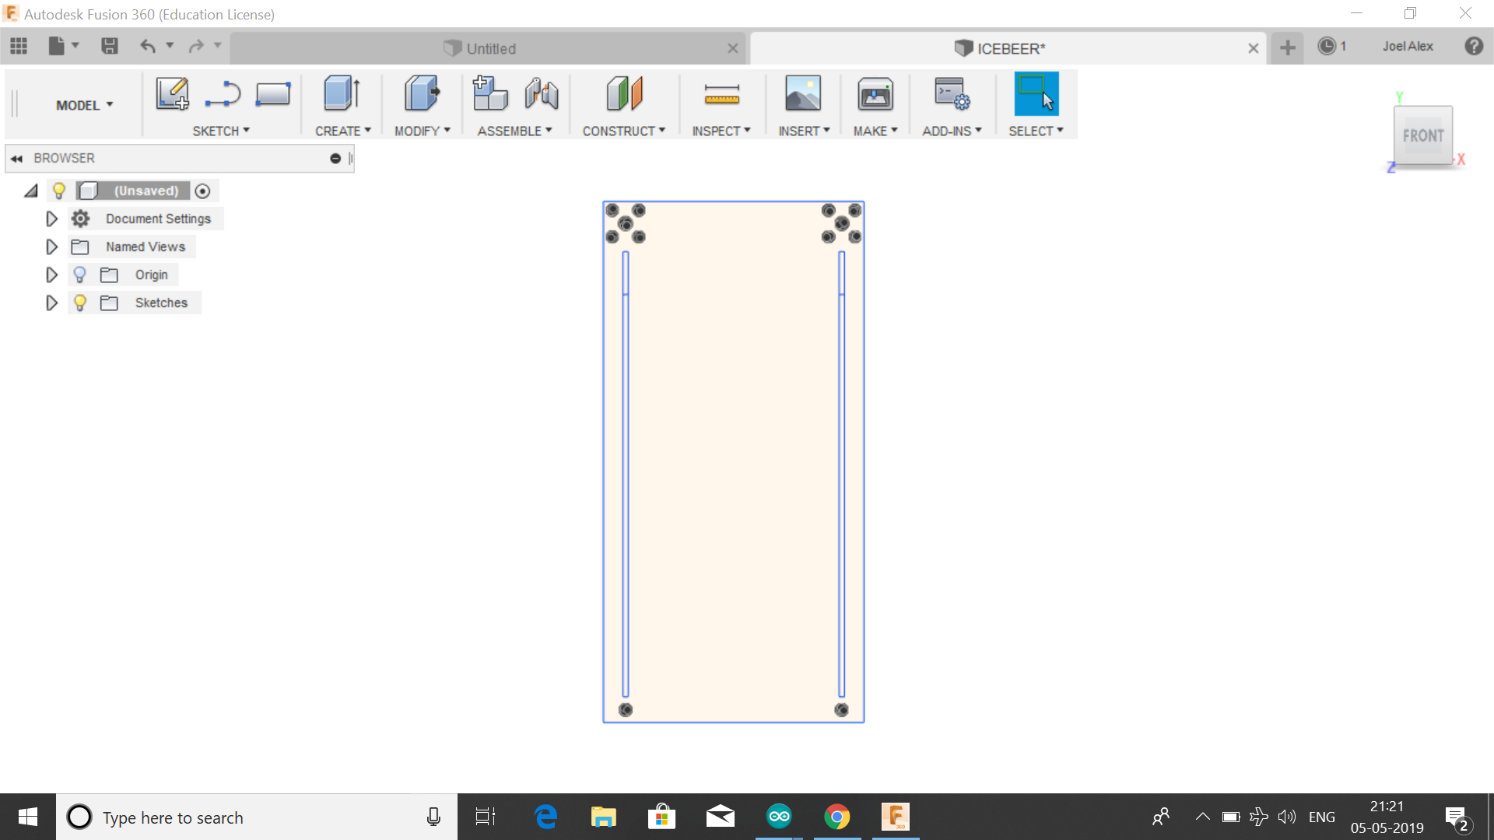Expand the Document Settings node
Image resolution: width=1494 pixels, height=840 pixels.
pyautogui.click(x=51, y=219)
